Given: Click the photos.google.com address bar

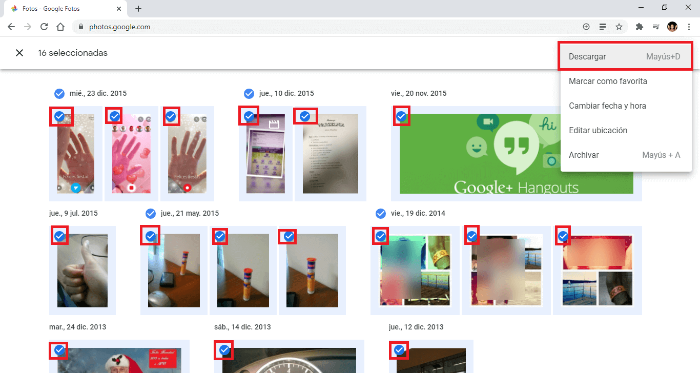Looking at the screenshot, I should pyautogui.click(x=328, y=27).
